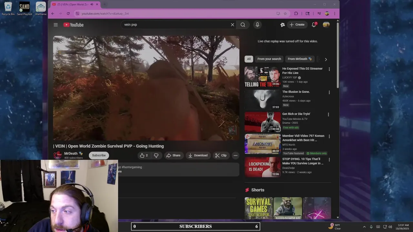413x232 pixels.
Task: Bookmark this page with the star
Action: click(x=285, y=14)
